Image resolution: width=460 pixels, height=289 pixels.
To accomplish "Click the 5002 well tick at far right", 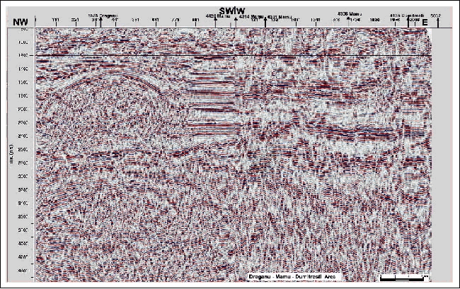I will click(x=437, y=13).
